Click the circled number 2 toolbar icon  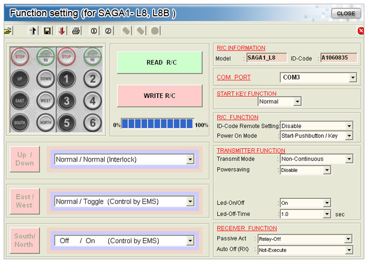click(x=108, y=31)
